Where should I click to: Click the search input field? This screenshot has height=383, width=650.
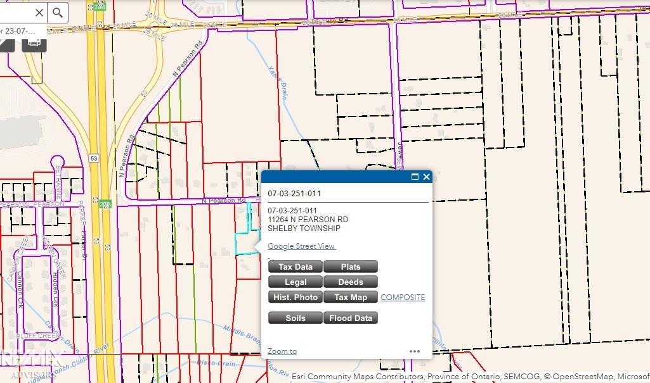pos(16,13)
